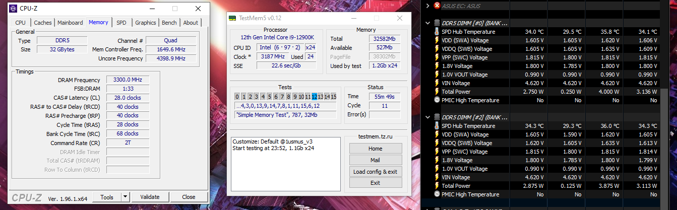Viewport: 677px width, 210px height.
Task: Click the TestMem5 title bar icon
Action: pos(232,18)
